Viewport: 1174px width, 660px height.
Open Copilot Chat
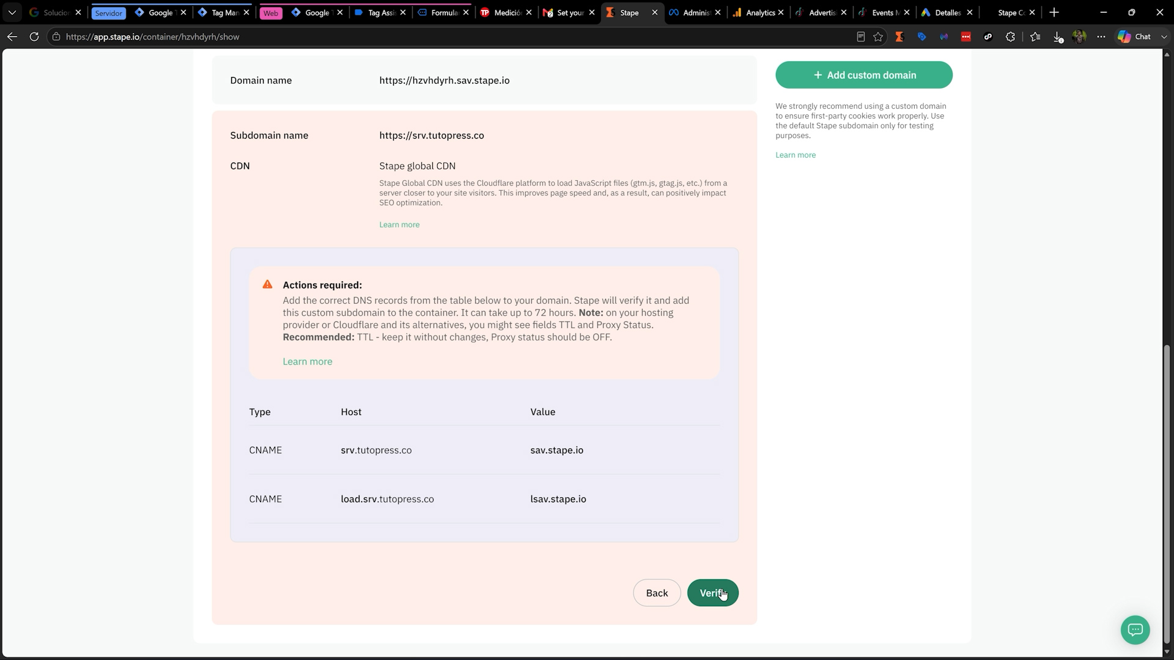(1135, 37)
